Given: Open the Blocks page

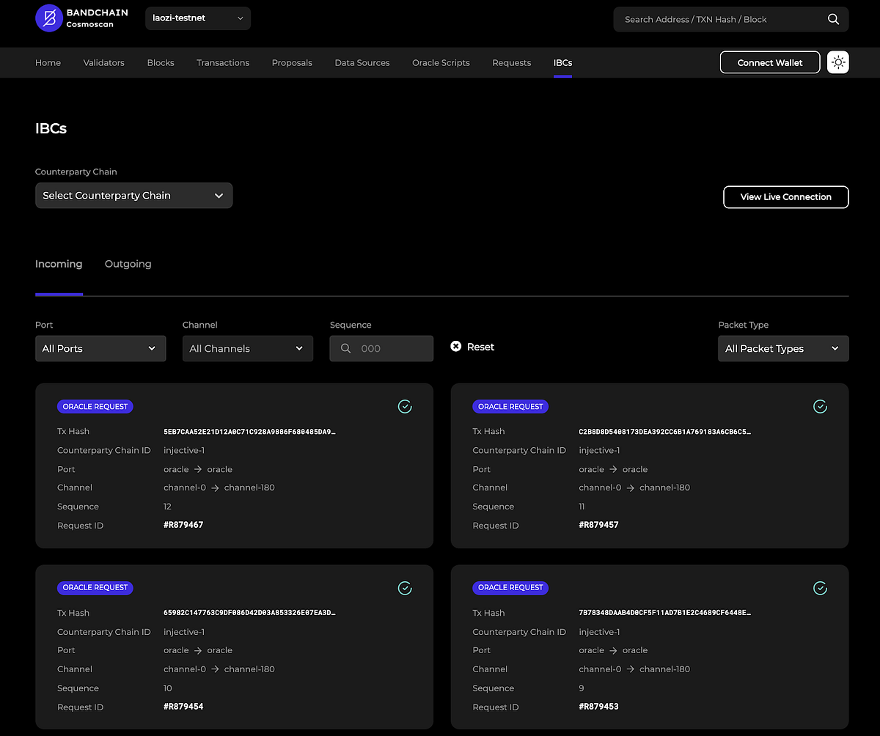Looking at the screenshot, I should point(161,62).
